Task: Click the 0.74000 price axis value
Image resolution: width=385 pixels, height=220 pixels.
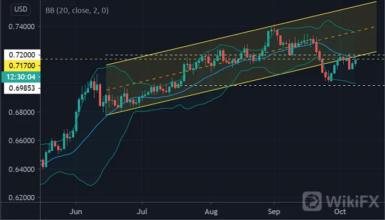Action: tap(21, 26)
